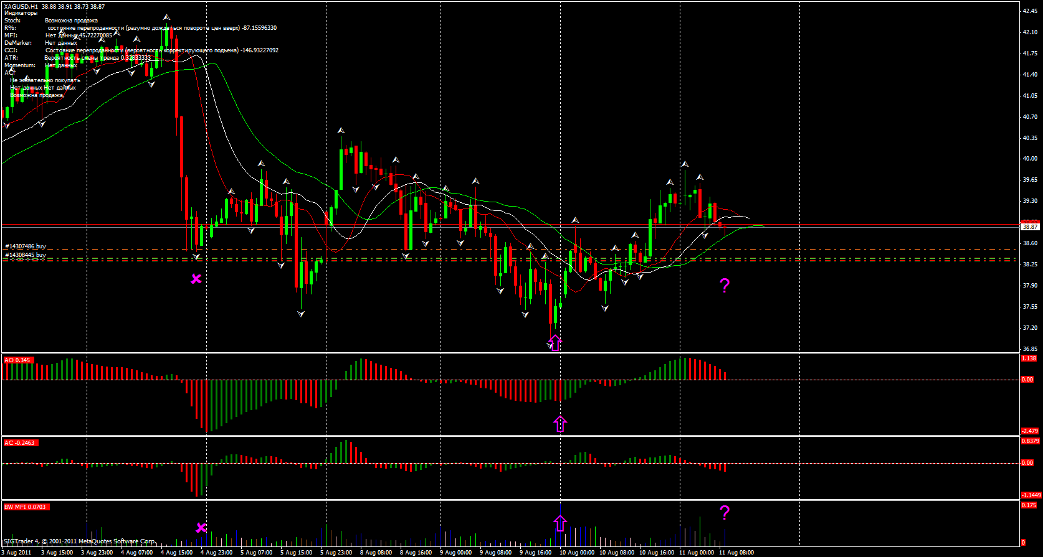Click the 39.30 price axis value
Screen dimensions: 1043x557
1030,201
